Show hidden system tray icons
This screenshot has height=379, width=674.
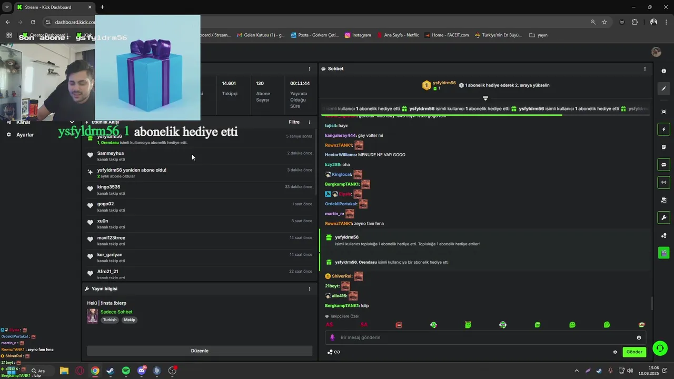coord(577,371)
